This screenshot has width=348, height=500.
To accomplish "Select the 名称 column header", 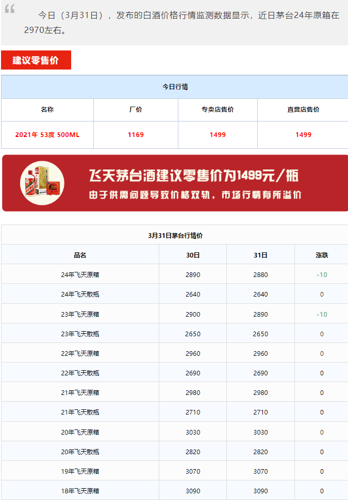I will pos(47,109).
